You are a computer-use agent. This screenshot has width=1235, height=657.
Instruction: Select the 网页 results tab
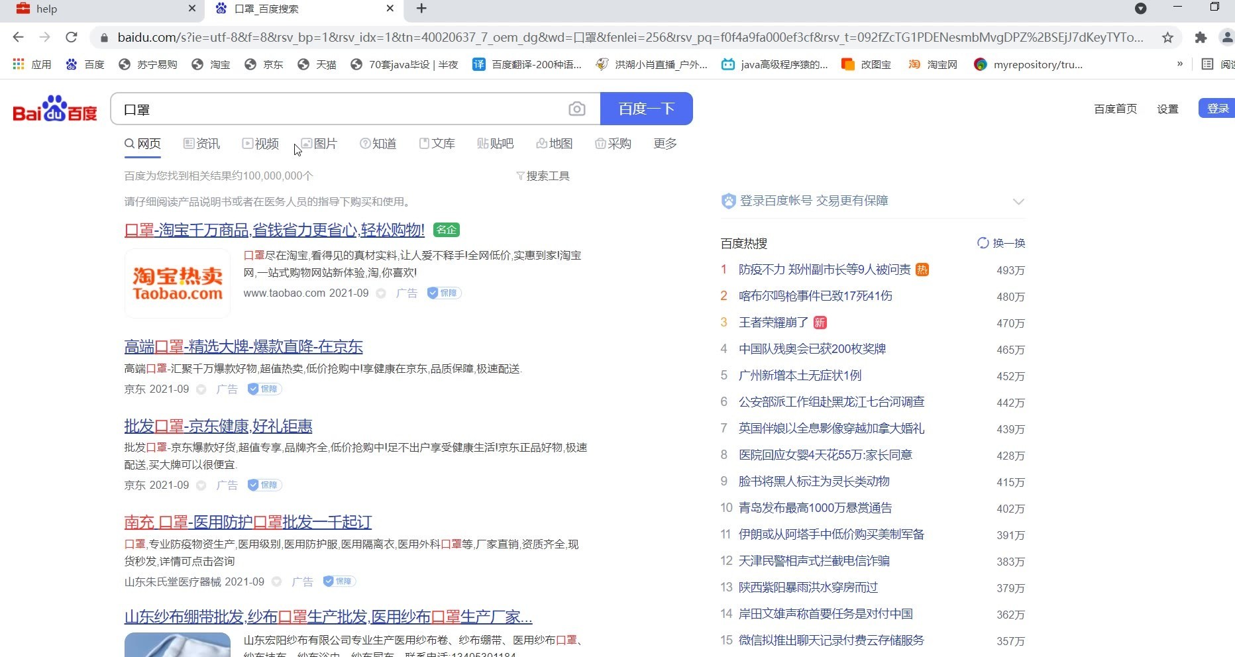(x=143, y=144)
